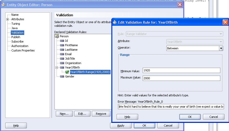Click the green checkmark validation rule icon
The width and height of the screenshot is (229, 131).
67,72
